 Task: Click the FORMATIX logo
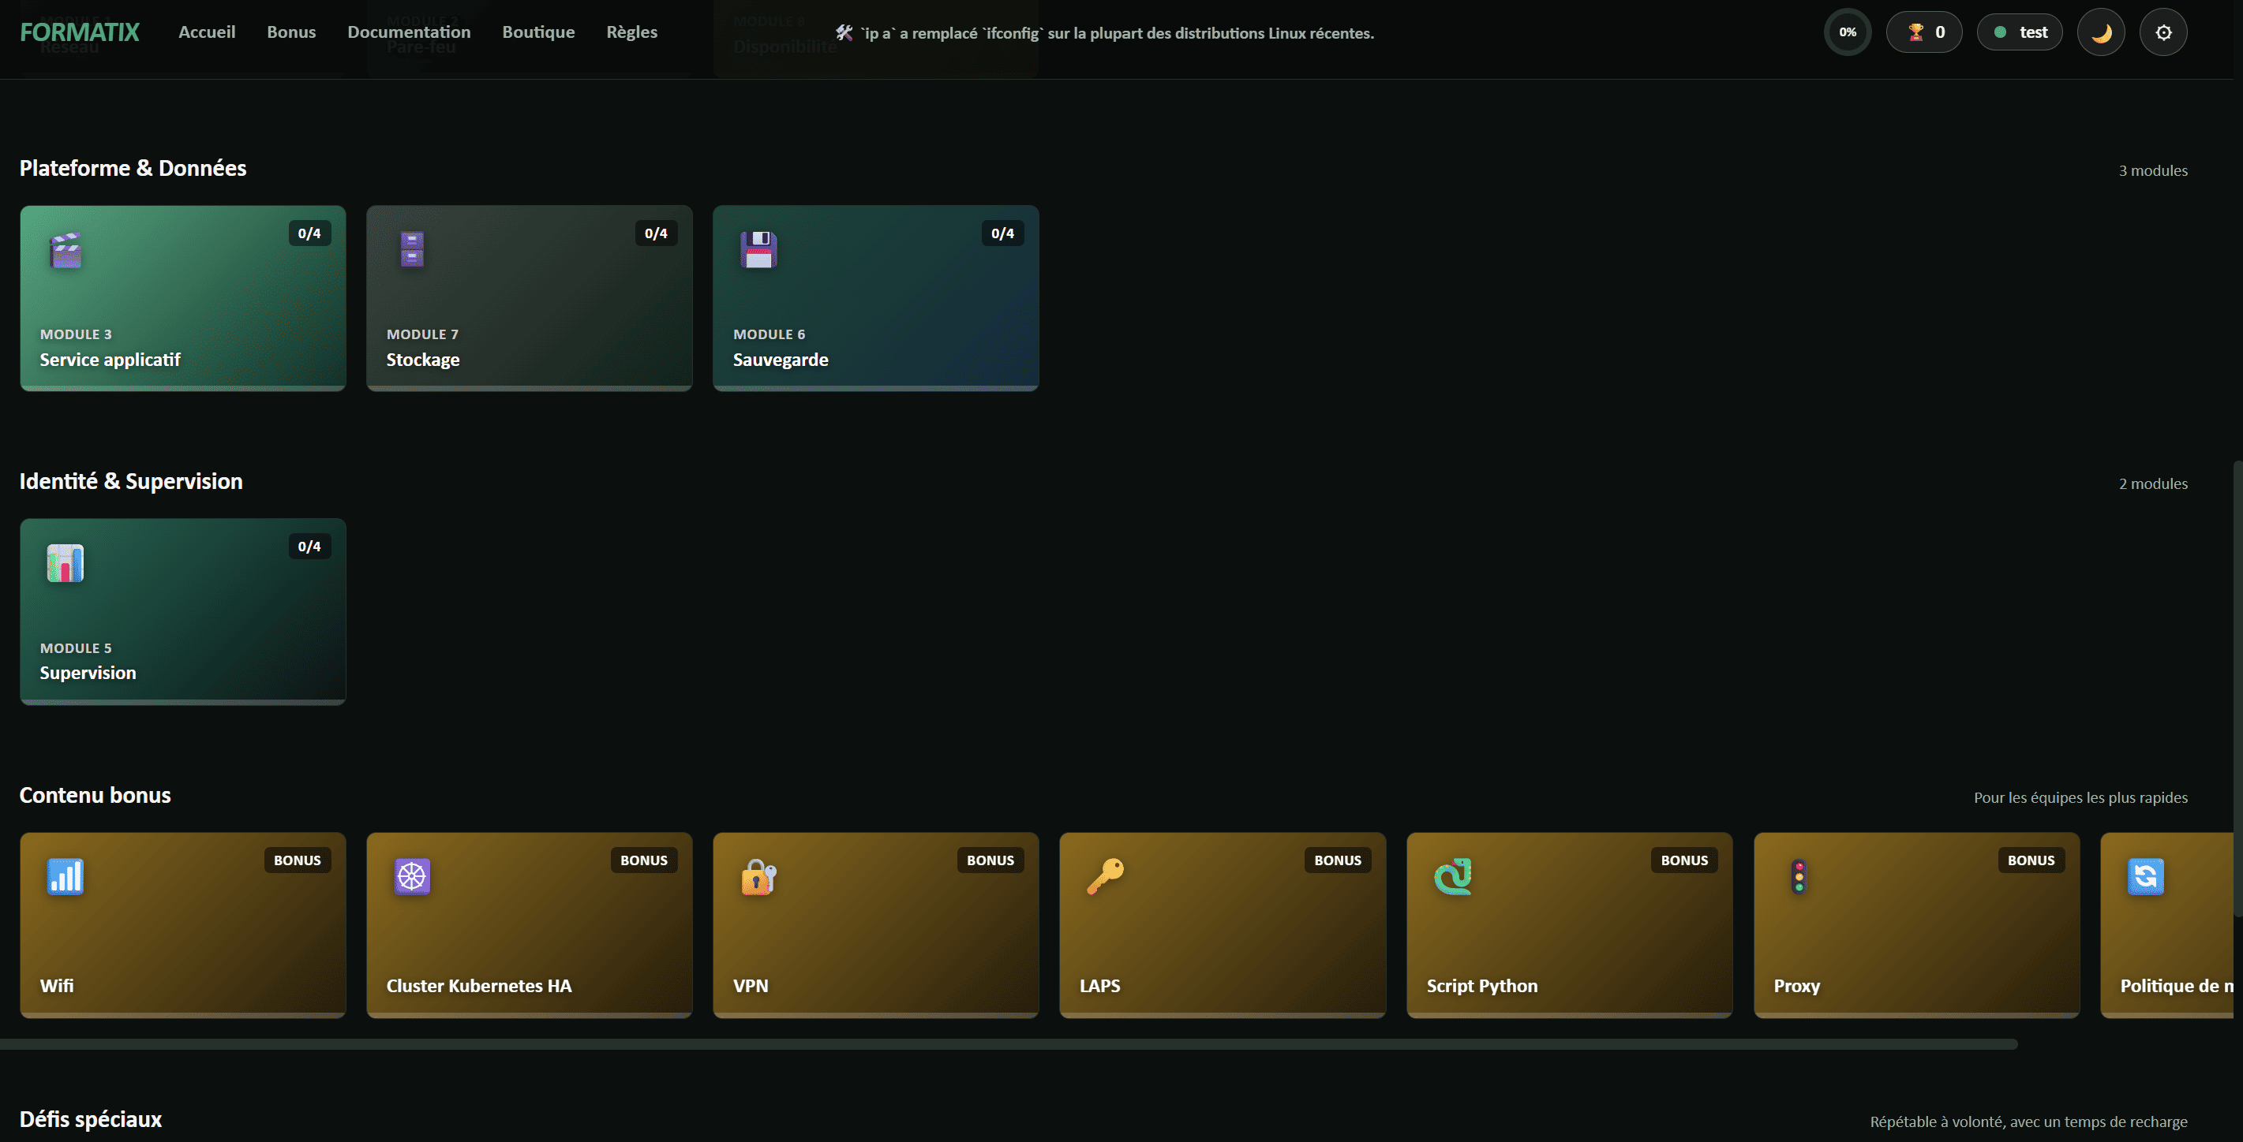(79, 32)
